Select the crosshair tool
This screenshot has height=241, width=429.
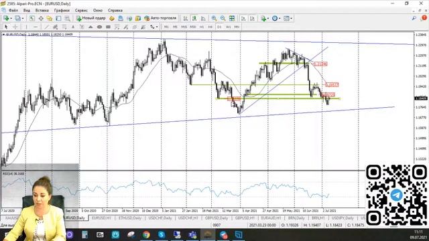point(15,27)
